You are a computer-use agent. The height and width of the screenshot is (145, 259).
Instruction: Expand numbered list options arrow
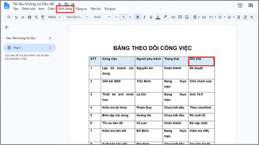click(234, 17)
